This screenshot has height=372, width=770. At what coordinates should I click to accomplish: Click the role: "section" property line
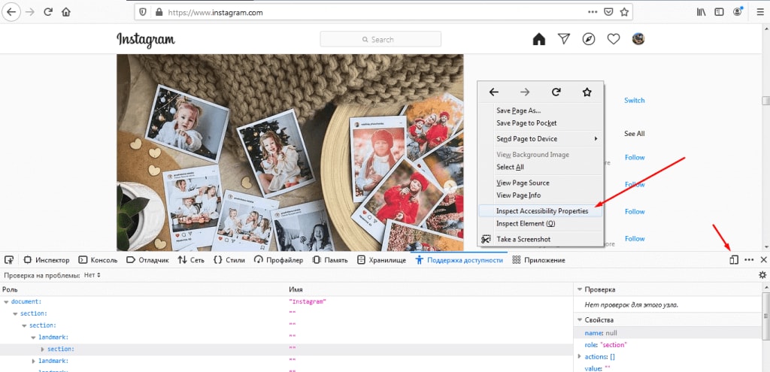click(605, 344)
